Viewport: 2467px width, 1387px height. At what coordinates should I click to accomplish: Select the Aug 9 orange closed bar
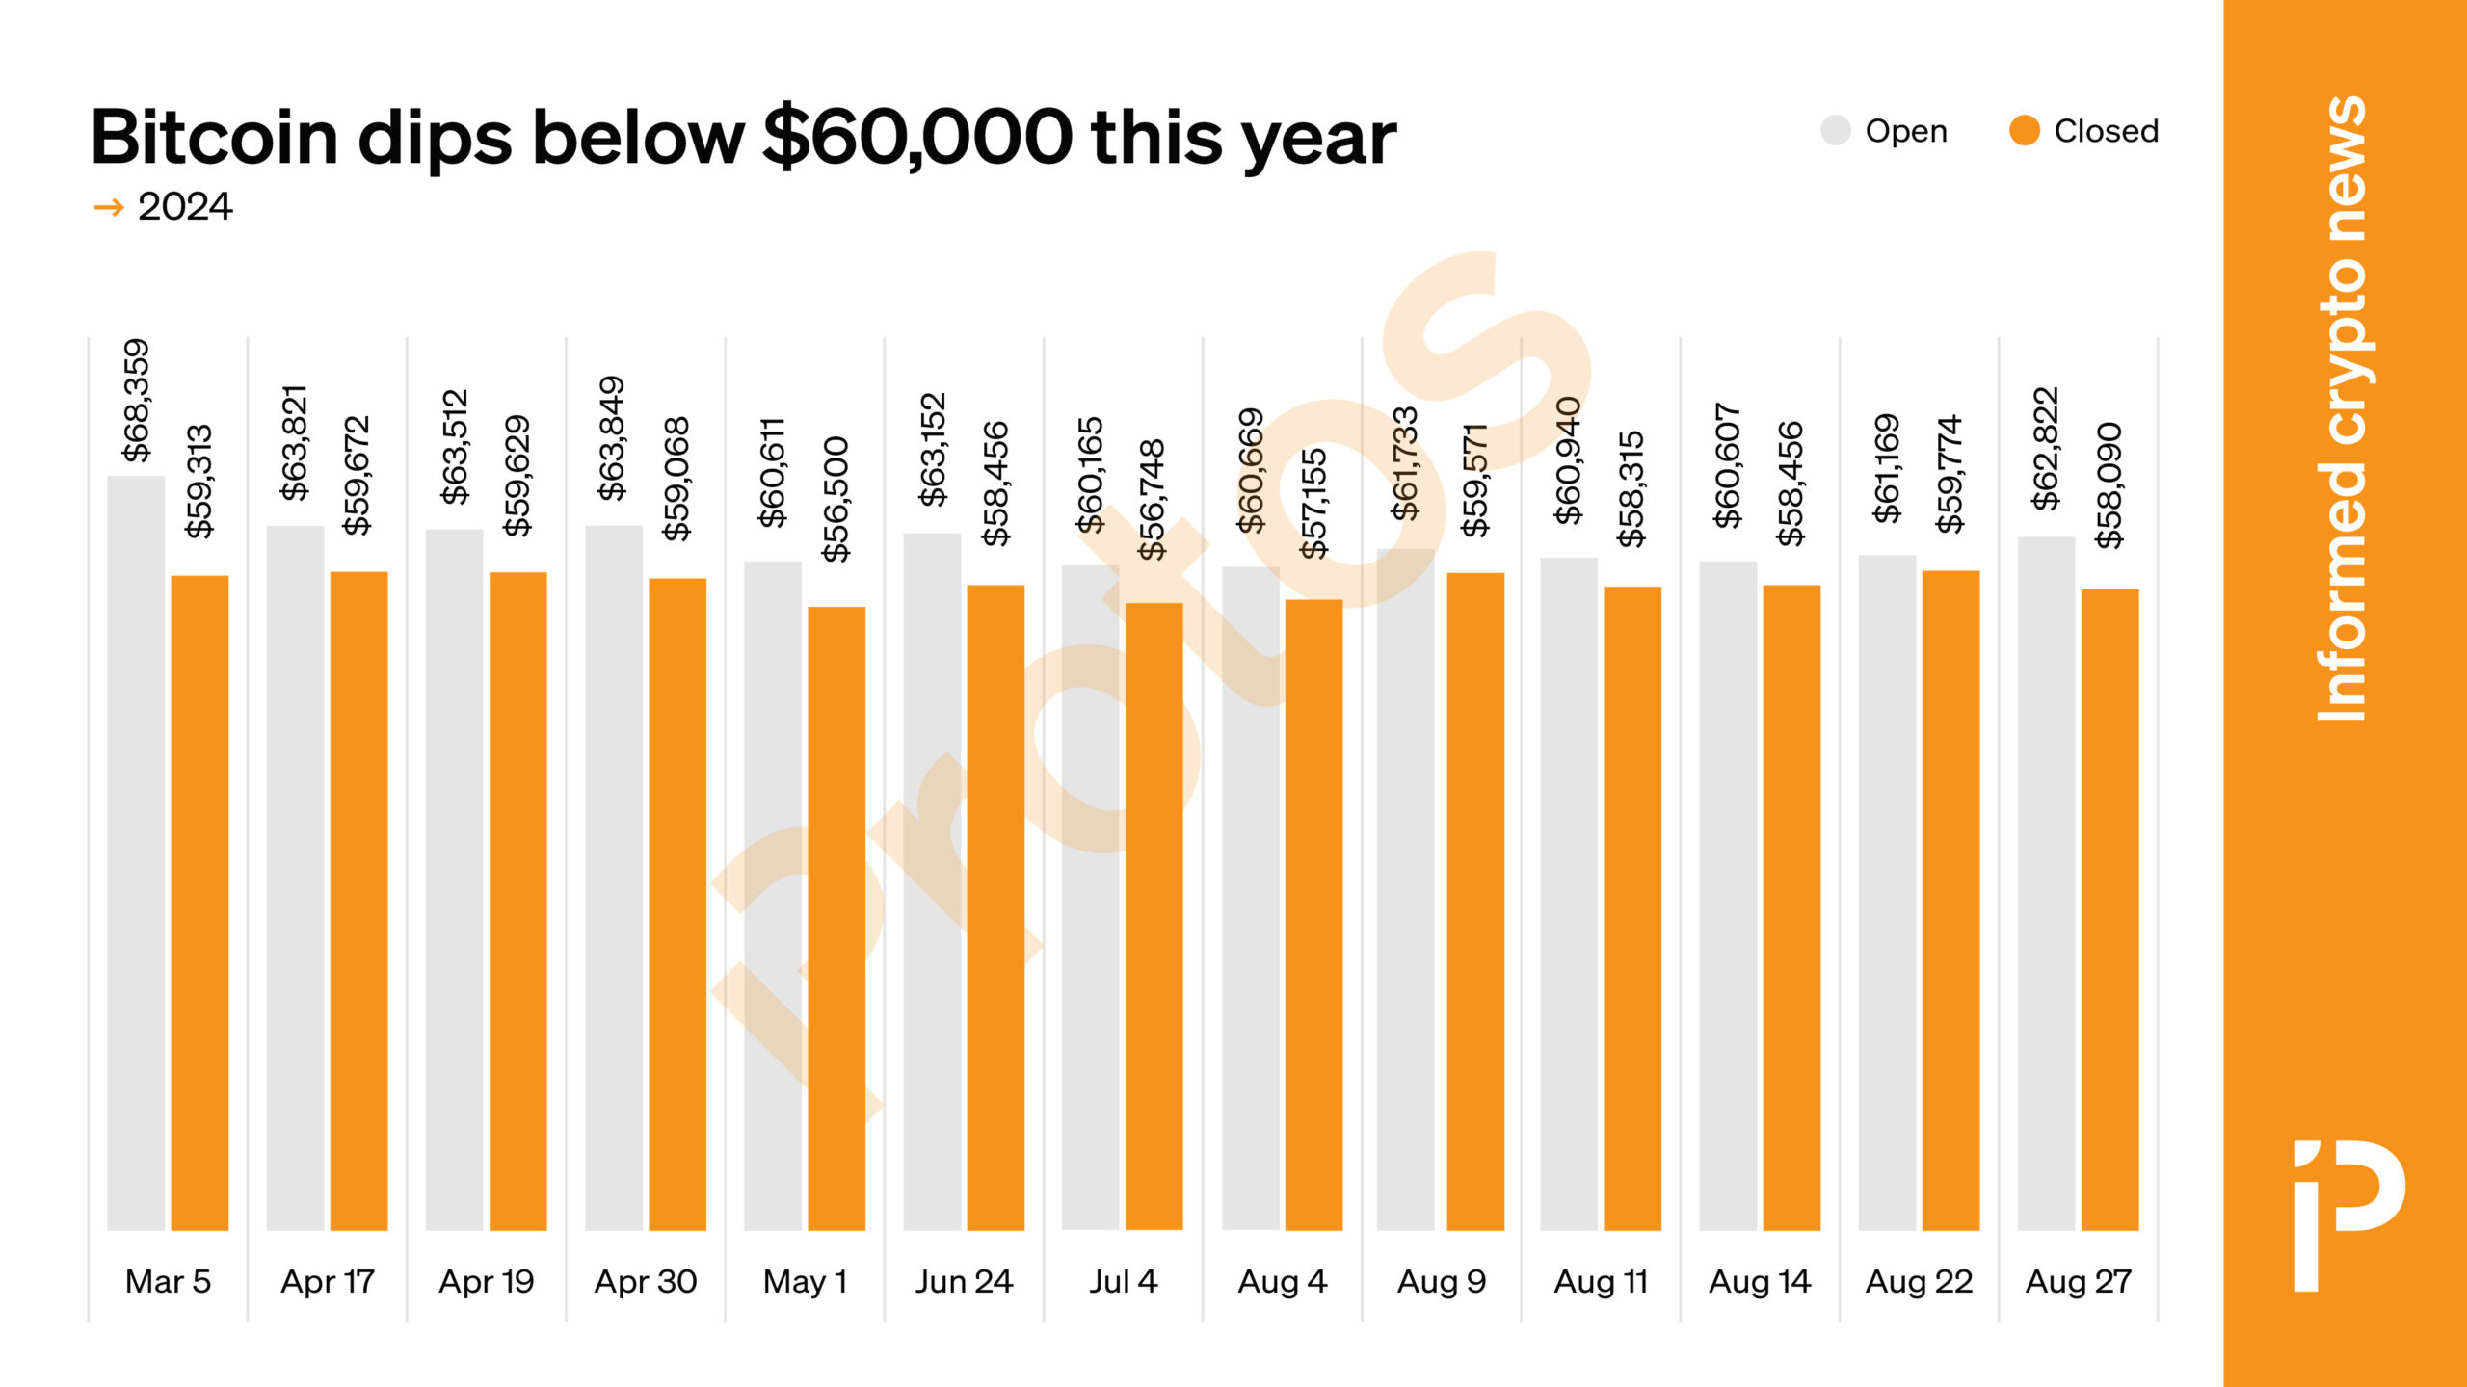1475,902
